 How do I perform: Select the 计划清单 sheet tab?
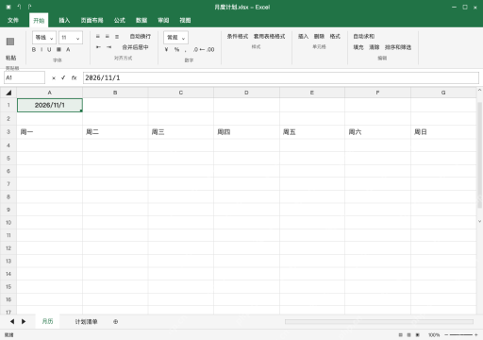click(86, 322)
